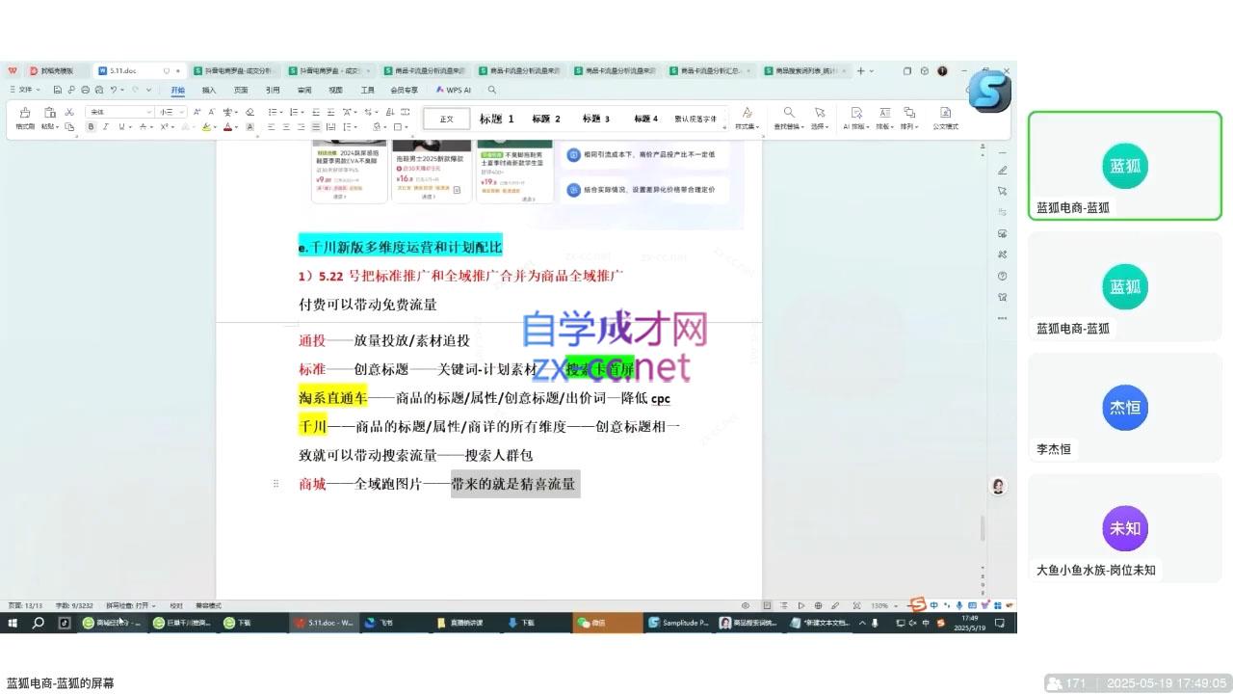
Task: Switch to the 页面 ribbon tab
Action: coord(241,90)
